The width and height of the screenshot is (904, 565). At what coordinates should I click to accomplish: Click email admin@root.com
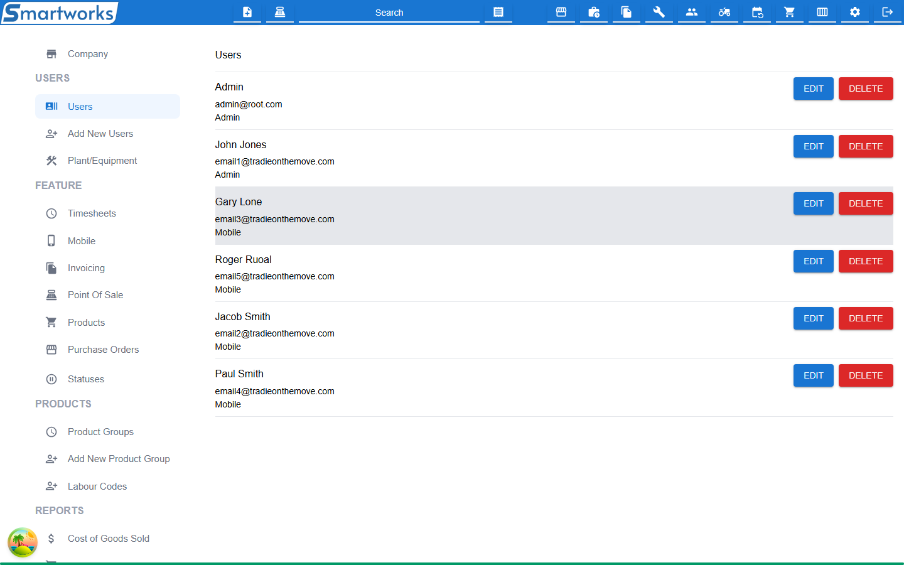[249, 104]
